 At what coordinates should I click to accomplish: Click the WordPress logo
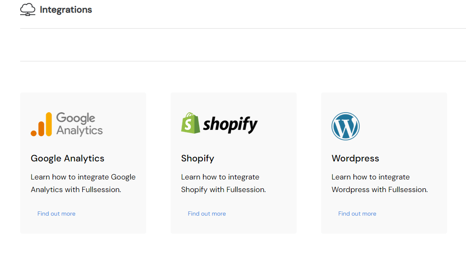pyautogui.click(x=345, y=127)
